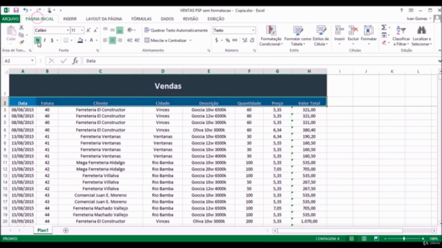Screen dimensions: 442x248
Task: Click the Format Painter brush icon
Action: 21,42
